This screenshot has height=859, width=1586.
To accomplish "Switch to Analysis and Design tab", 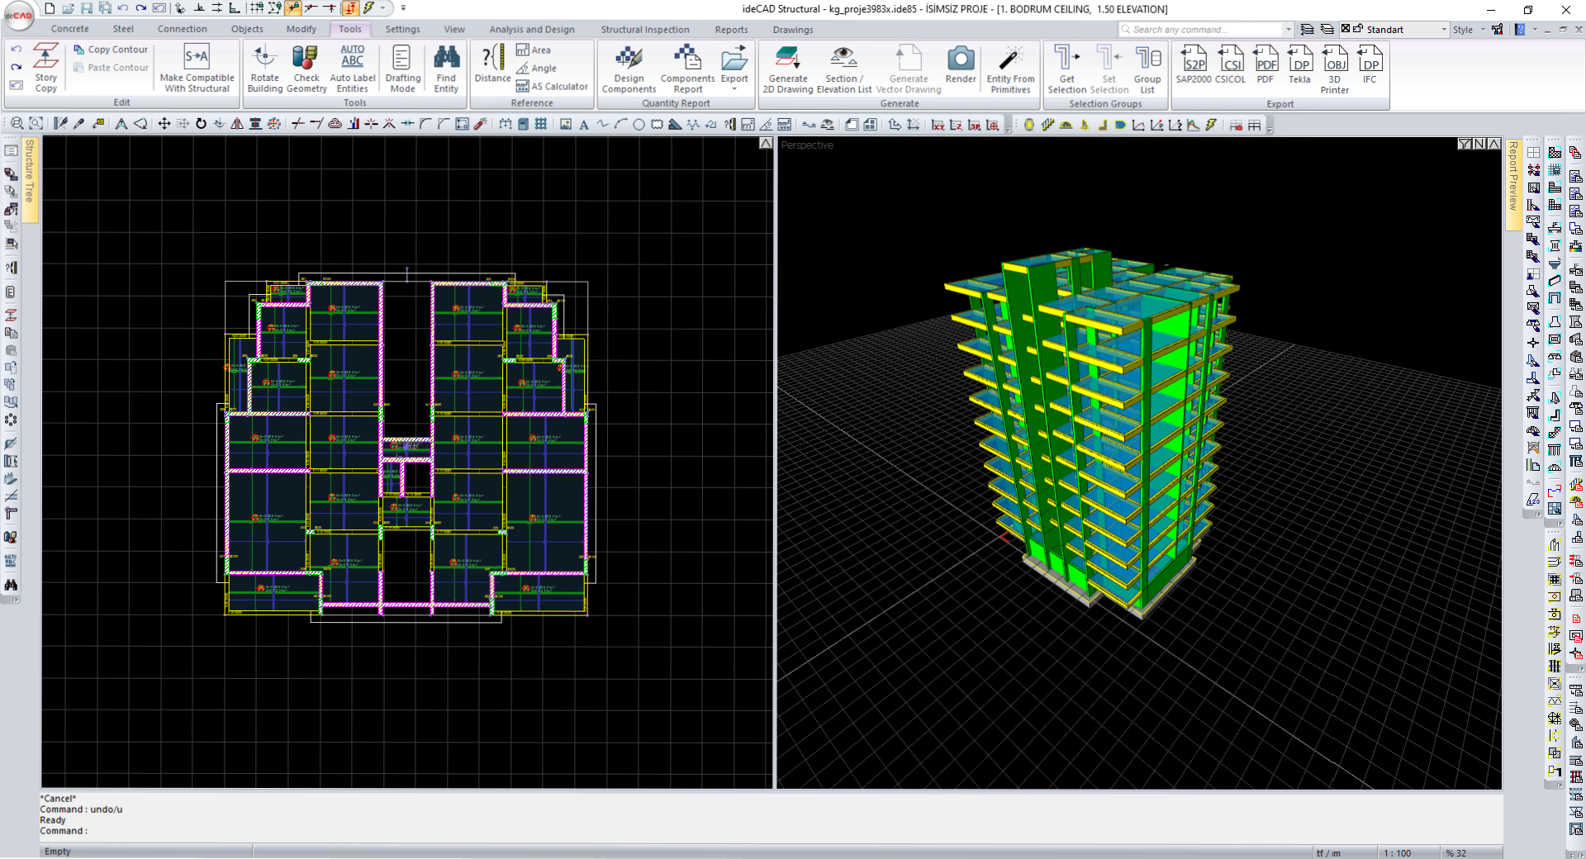I will [531, 30].
